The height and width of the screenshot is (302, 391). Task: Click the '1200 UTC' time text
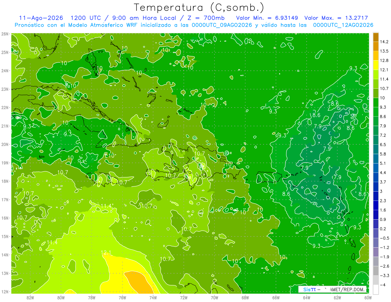tap(86, 18)
